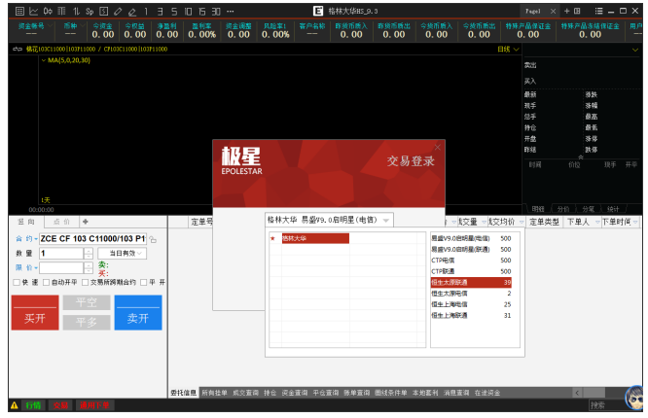Open the main menu list icon

click(598, 11)
